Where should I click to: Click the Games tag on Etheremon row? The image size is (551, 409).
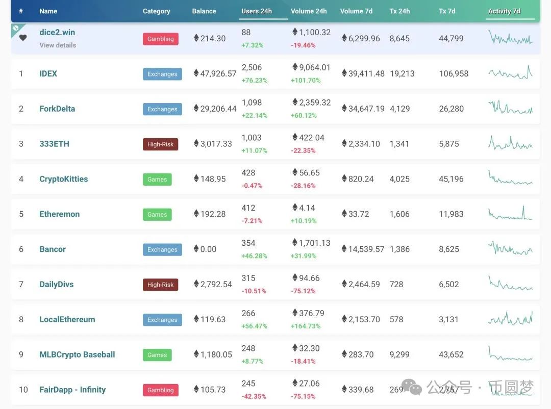click(x=157, y=215)
